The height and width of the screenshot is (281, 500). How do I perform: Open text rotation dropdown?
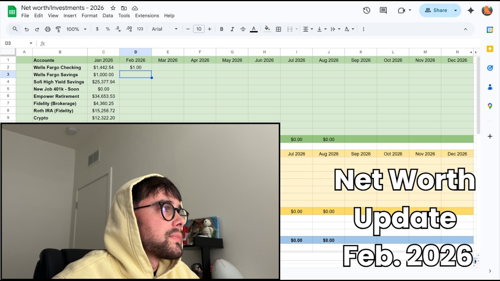click(349, 29)
